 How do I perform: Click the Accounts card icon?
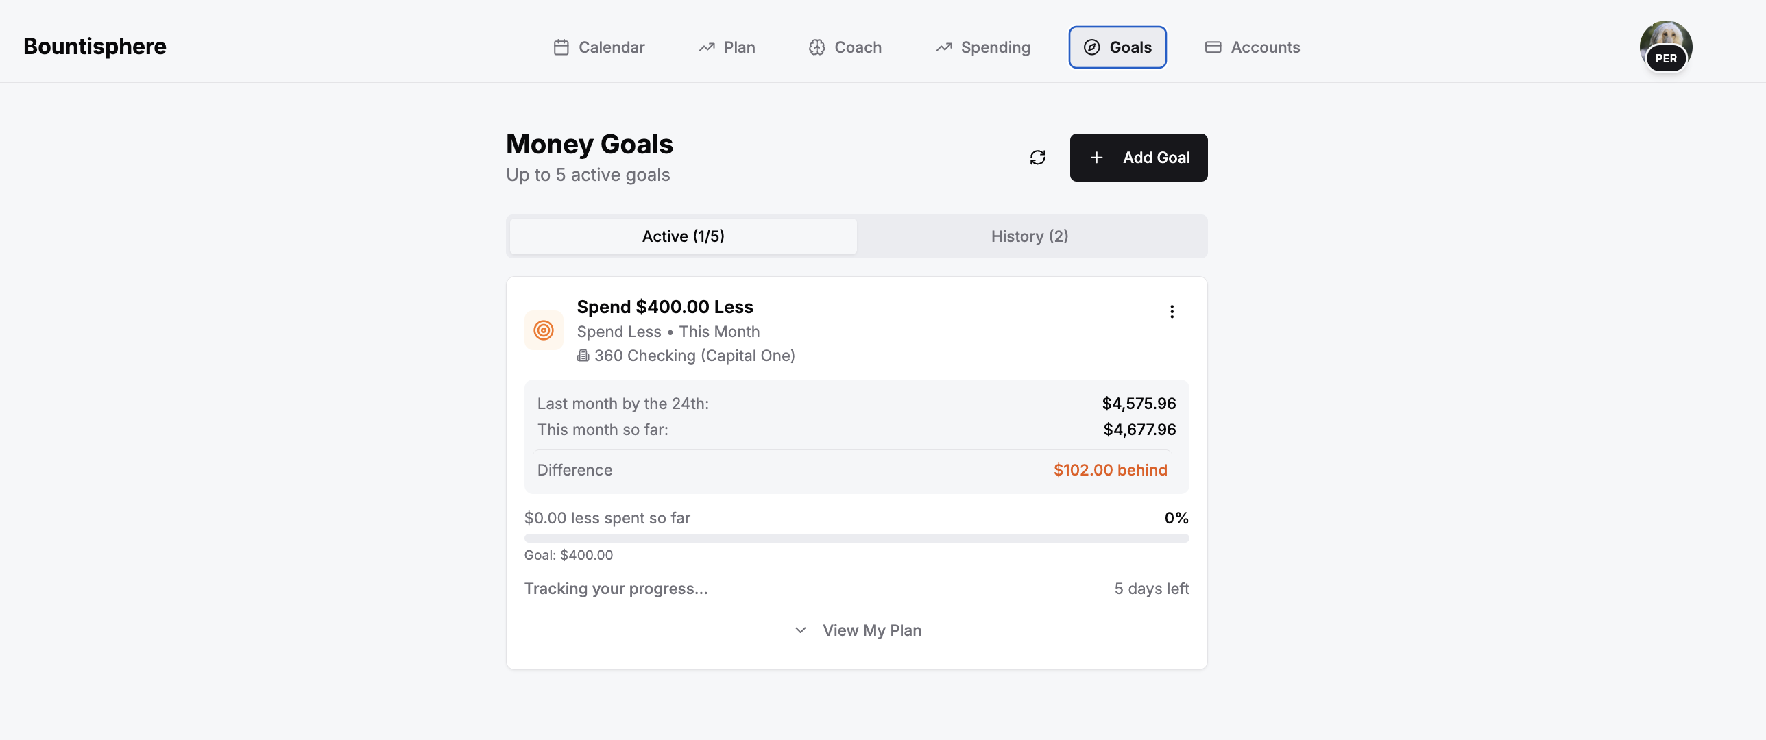coord(1213,47)
